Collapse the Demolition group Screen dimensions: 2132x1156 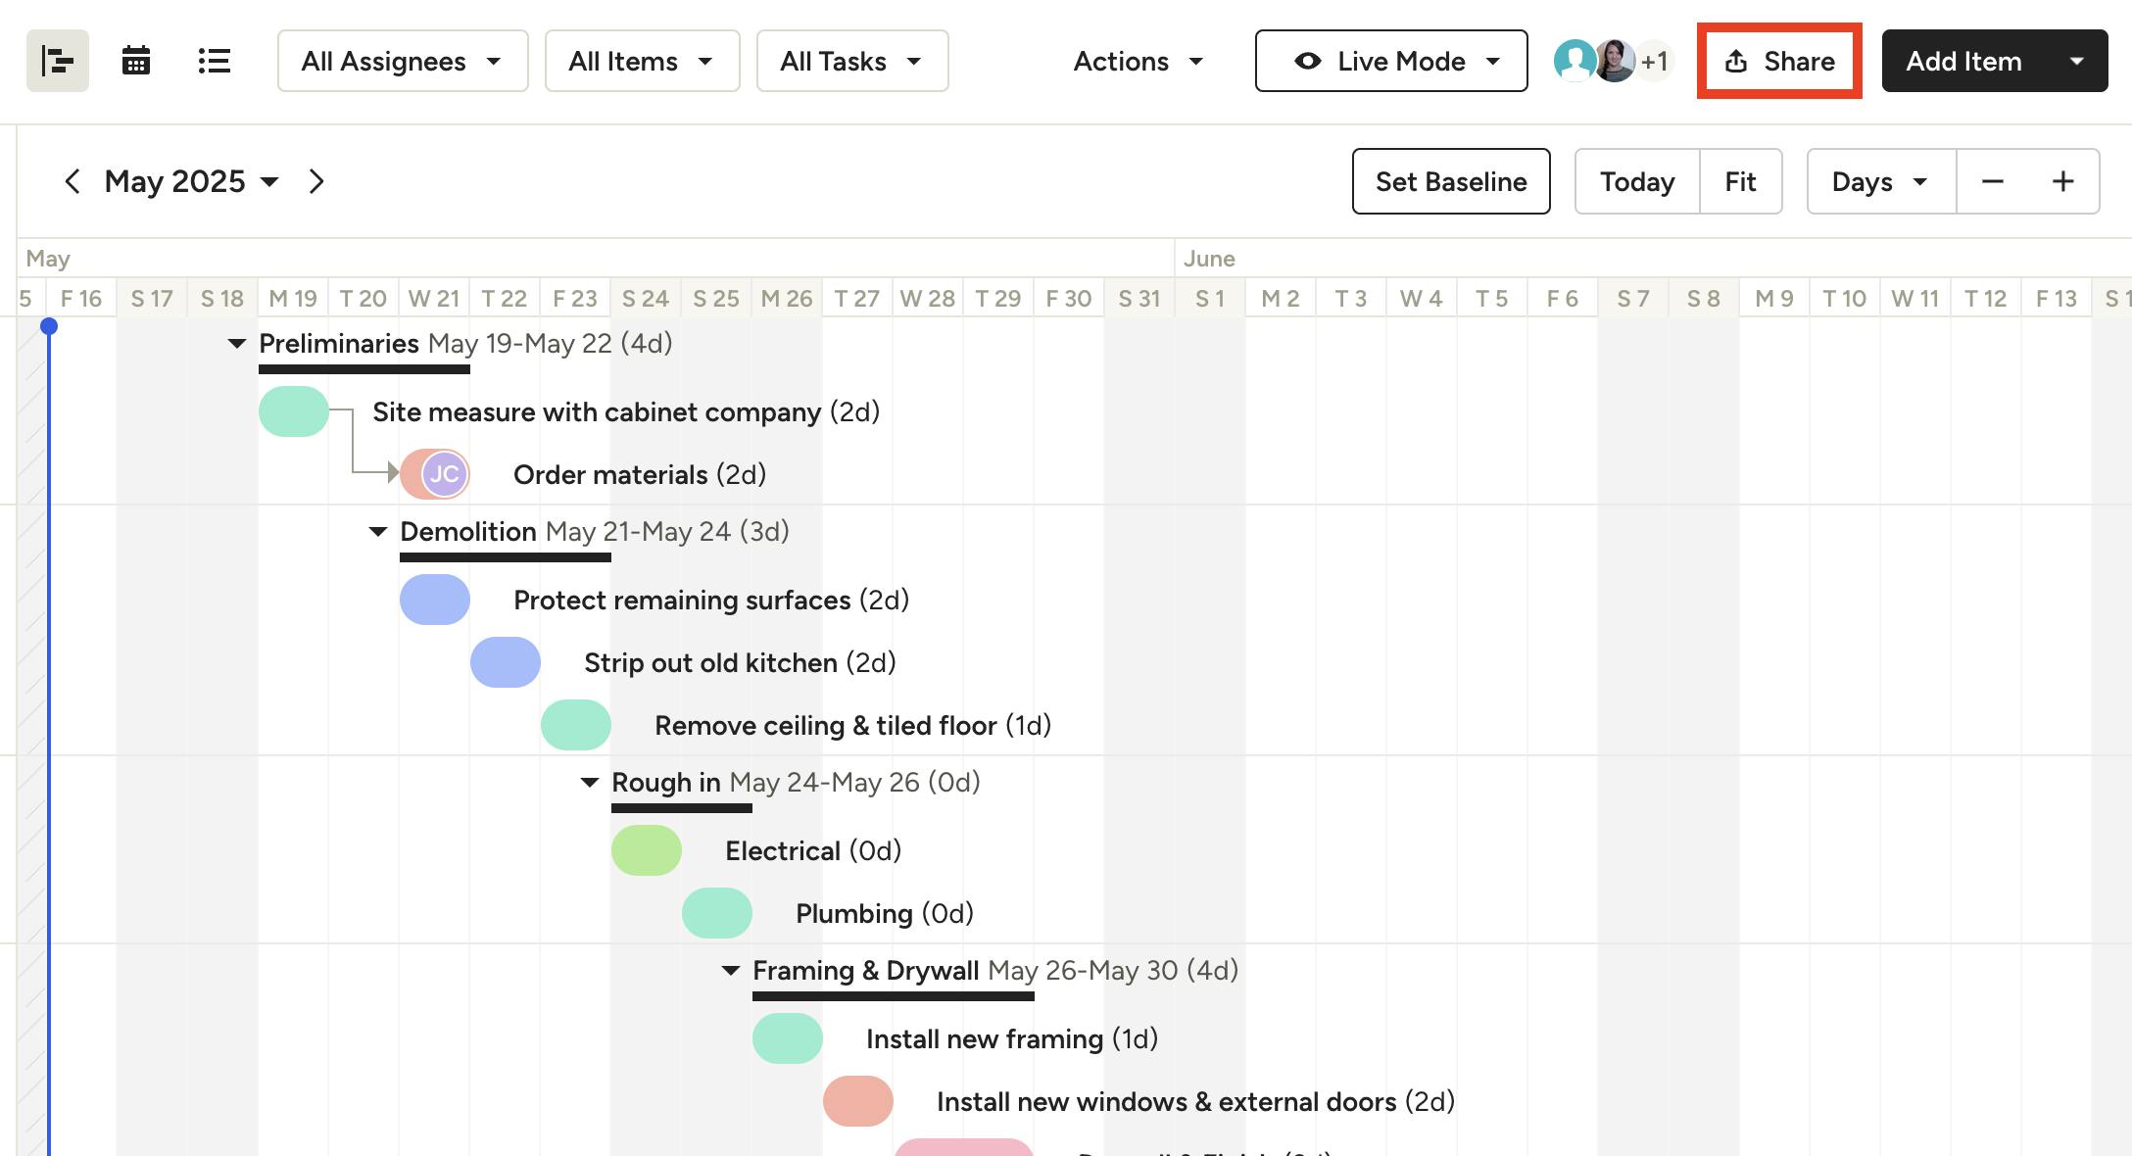[x=377, y=532]
